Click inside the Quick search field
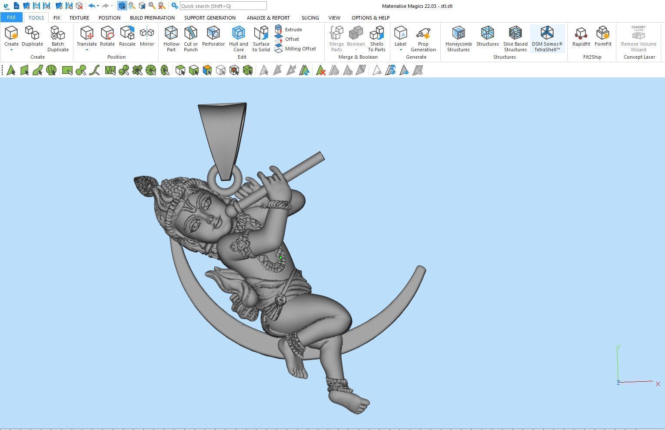This screenshot has width=665, height=430. pyautogui.click(x=223, y=6)
